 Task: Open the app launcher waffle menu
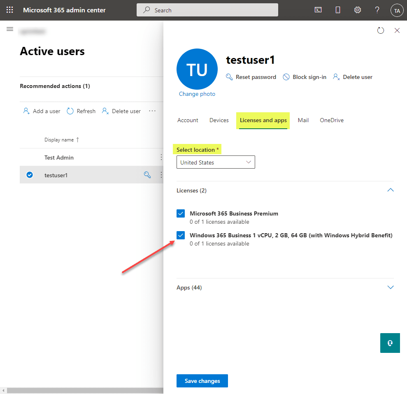coord(10,10)
